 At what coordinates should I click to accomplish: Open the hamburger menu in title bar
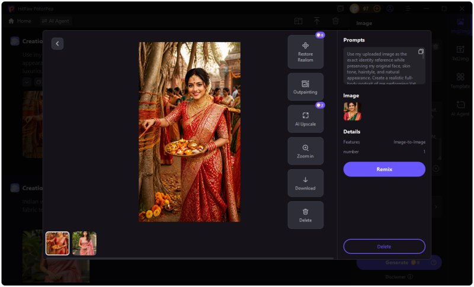pos(408,9)
